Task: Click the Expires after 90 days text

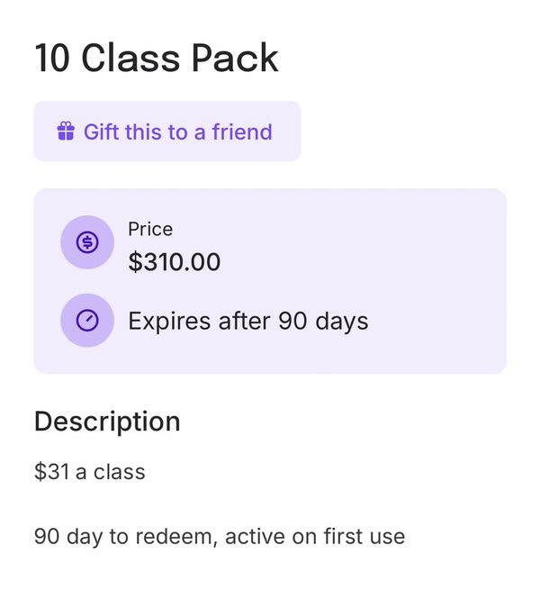Action: (248, 321)
